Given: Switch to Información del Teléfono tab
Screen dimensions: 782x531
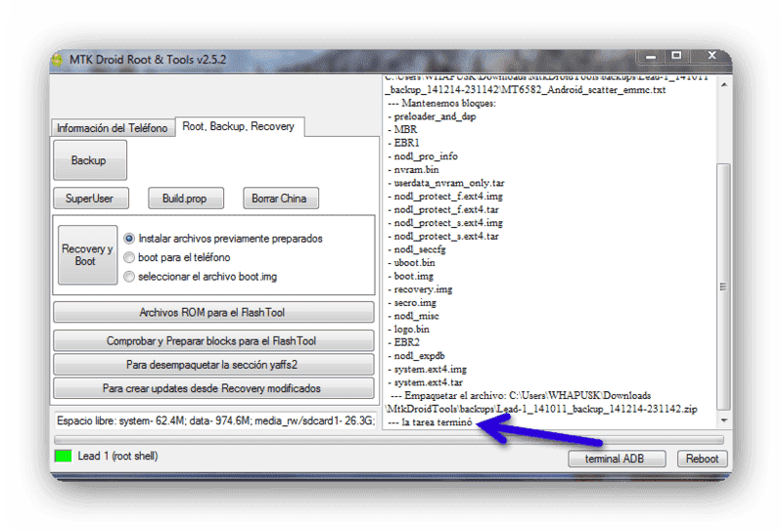Looking at the screenshot, I should [x=113, y=128].
